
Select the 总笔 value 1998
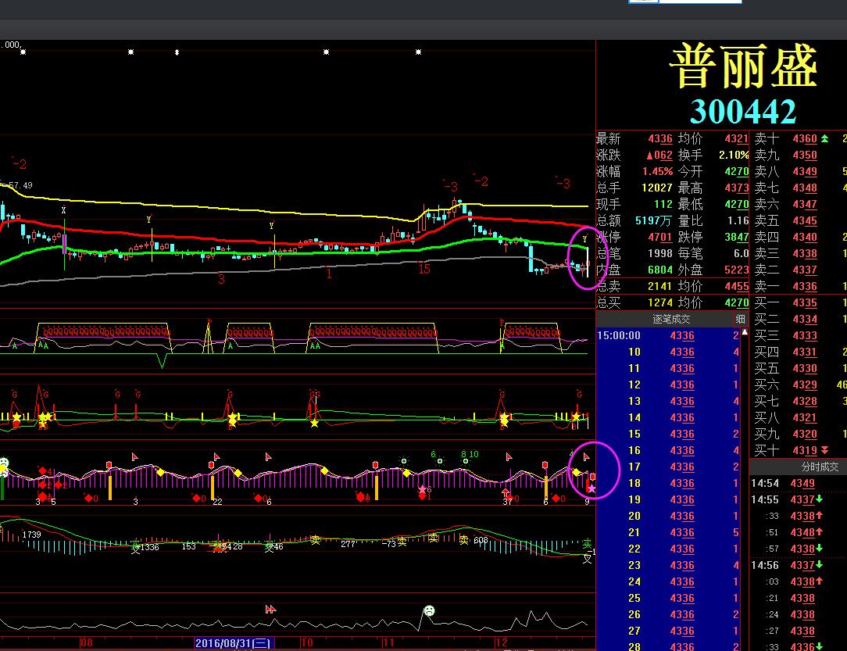tap(660, 253)
